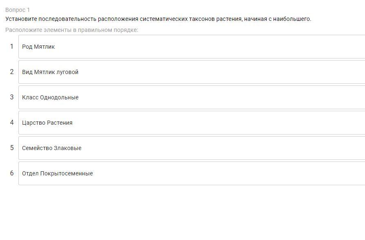Viewport: 365px width, 240px height.
Task: Click the 'Расположите элементы в правильном порядке' hint
Action: point(71,30)
